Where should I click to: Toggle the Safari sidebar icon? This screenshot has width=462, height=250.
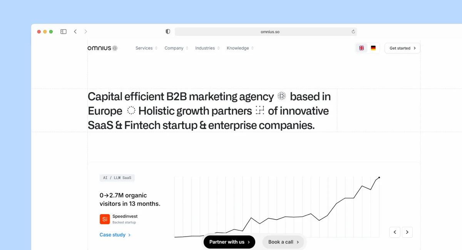pos(64,32)
